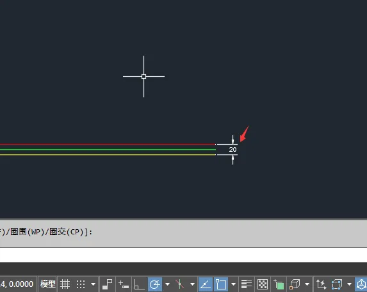Toggle lineweight display icon
367x292 pixels.
point(246,284)
